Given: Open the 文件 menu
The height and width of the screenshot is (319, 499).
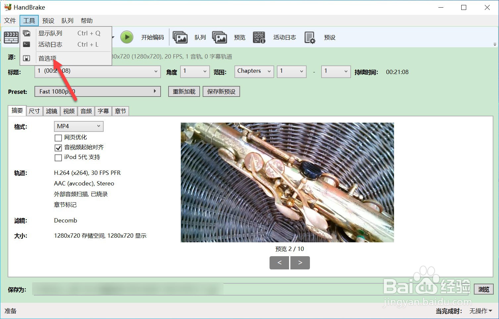Looking at the screenshot, I should click(x=10, y=20).
